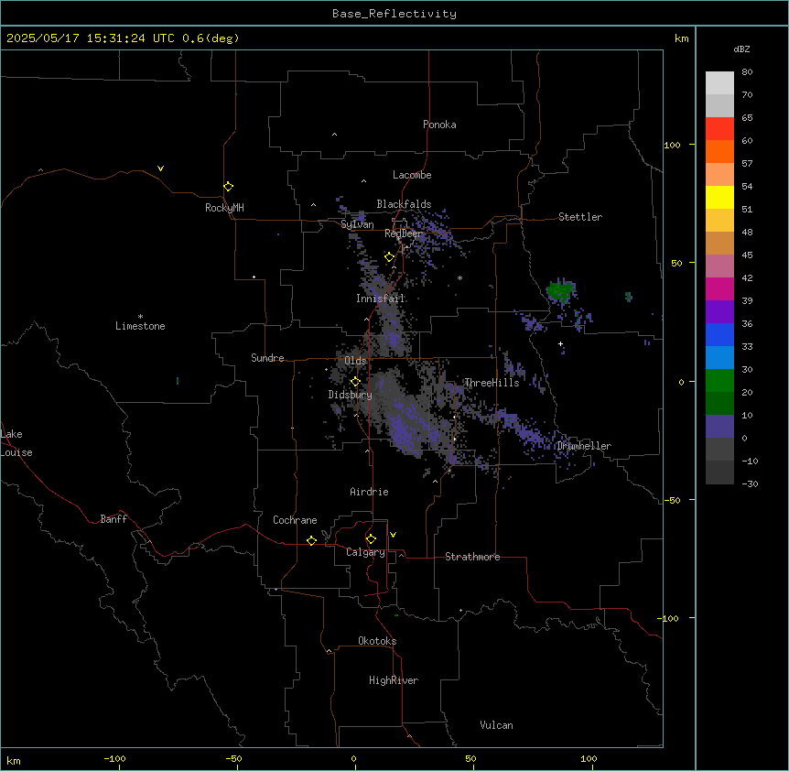Click the yellow diamond marker near Didsbury
Image resolution: width=789 pixels, height=771 pixels.
tap(355, 381)
